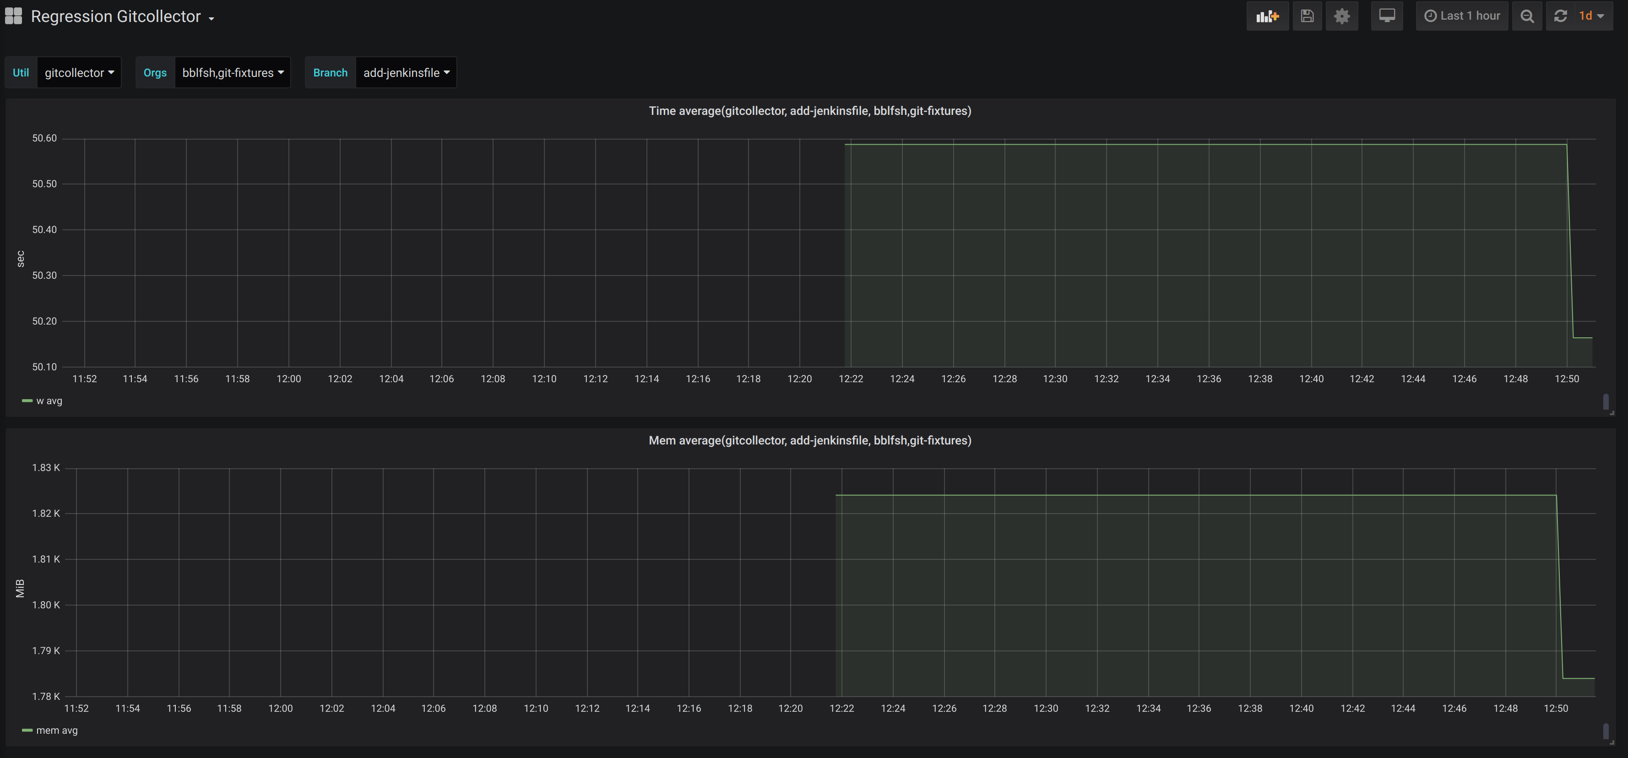Open the Time average panel title menu
Screen dimensions: 1628x758
pos(809,111)
